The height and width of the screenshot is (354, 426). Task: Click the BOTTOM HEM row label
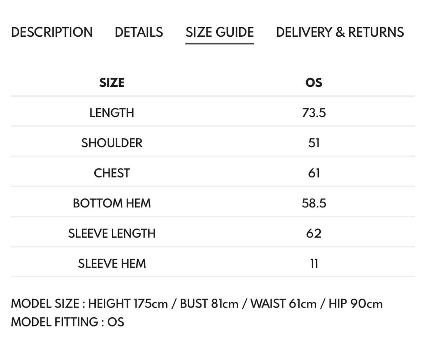coord(112,203)
